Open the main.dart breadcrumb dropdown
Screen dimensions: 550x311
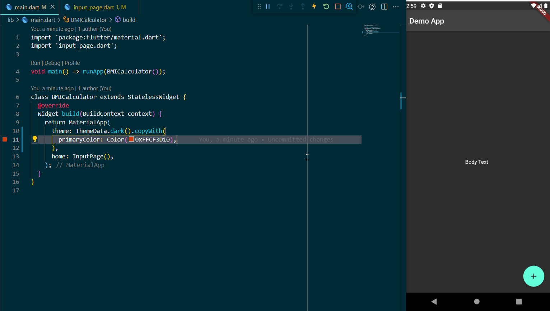39,20
